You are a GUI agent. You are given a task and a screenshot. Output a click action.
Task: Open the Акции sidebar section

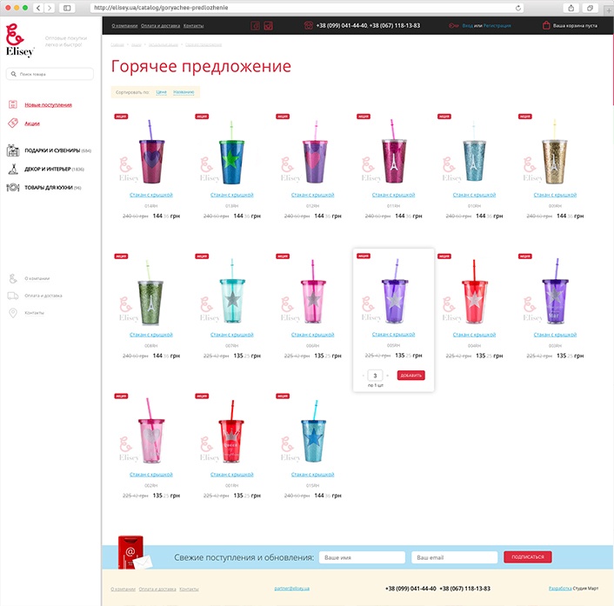(32, 123)
